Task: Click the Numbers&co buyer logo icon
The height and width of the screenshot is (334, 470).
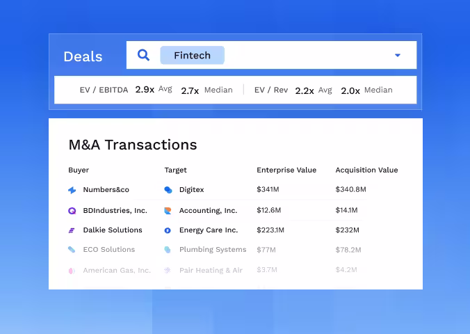Action: [72, 190]
